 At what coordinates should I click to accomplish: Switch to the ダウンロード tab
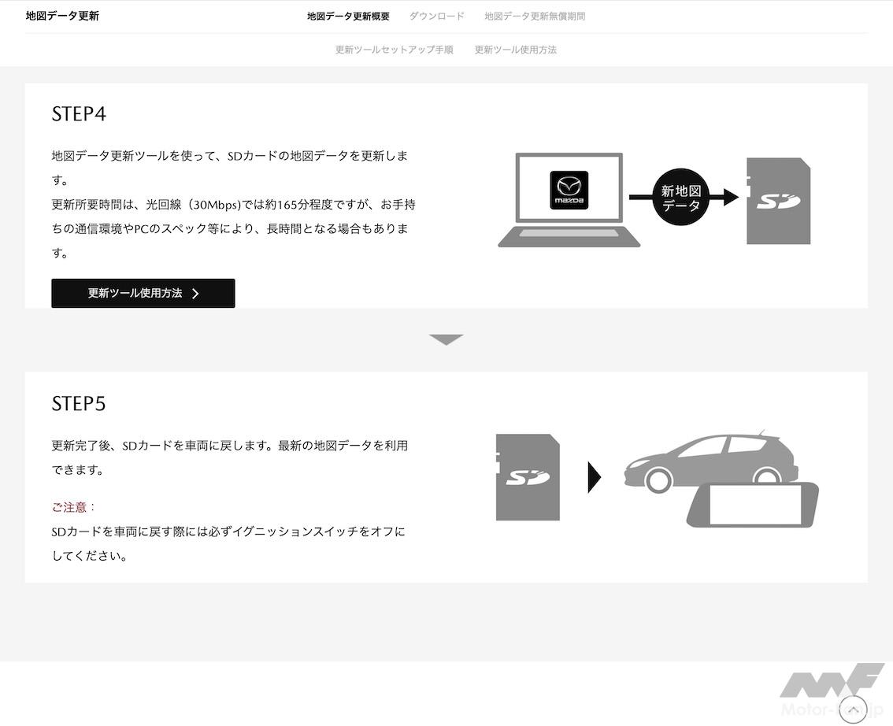(436, 17)
